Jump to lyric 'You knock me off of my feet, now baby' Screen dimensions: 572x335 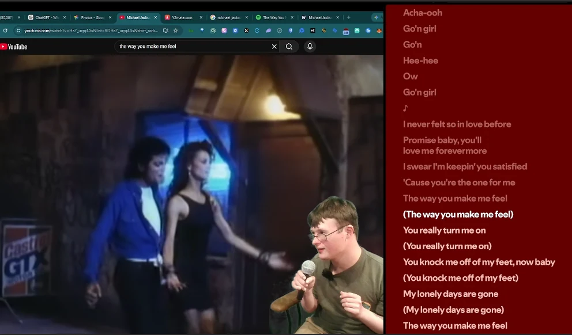[x=479, y=262]
